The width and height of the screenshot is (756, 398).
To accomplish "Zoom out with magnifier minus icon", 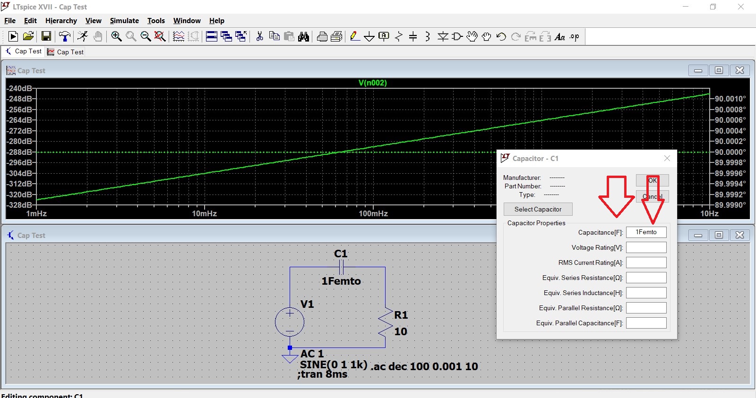I will tap(146, 36).
